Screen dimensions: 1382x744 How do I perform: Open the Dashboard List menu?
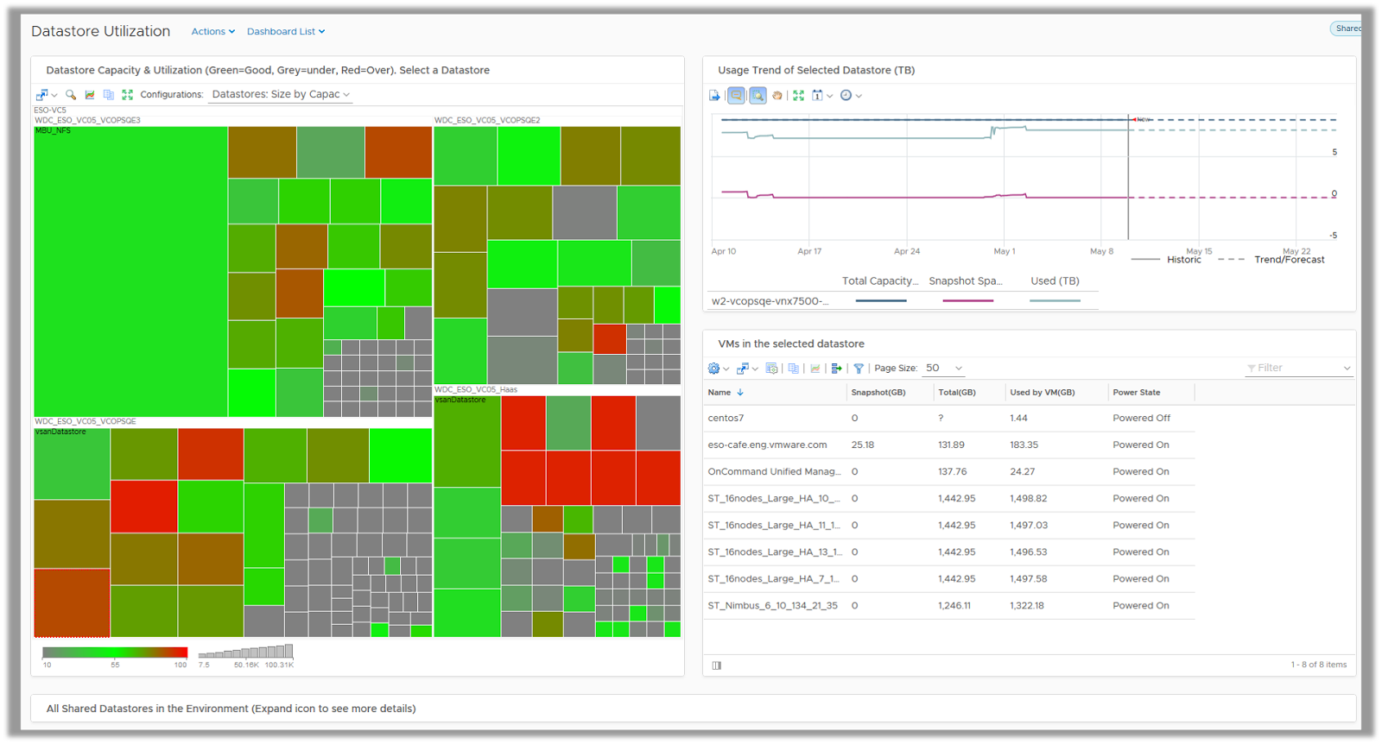tap(286, 32)
